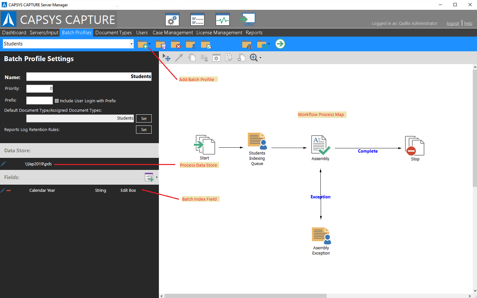Click the save batch profile folder icon

[161, 44]
